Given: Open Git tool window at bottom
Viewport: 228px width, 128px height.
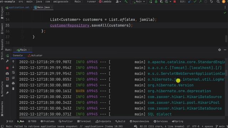Looking at the screenshot, I should (10, 121).
